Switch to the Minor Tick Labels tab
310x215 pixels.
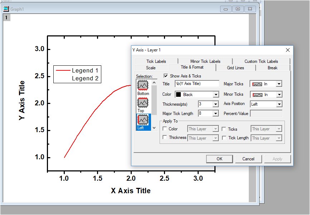coord(205,61)
